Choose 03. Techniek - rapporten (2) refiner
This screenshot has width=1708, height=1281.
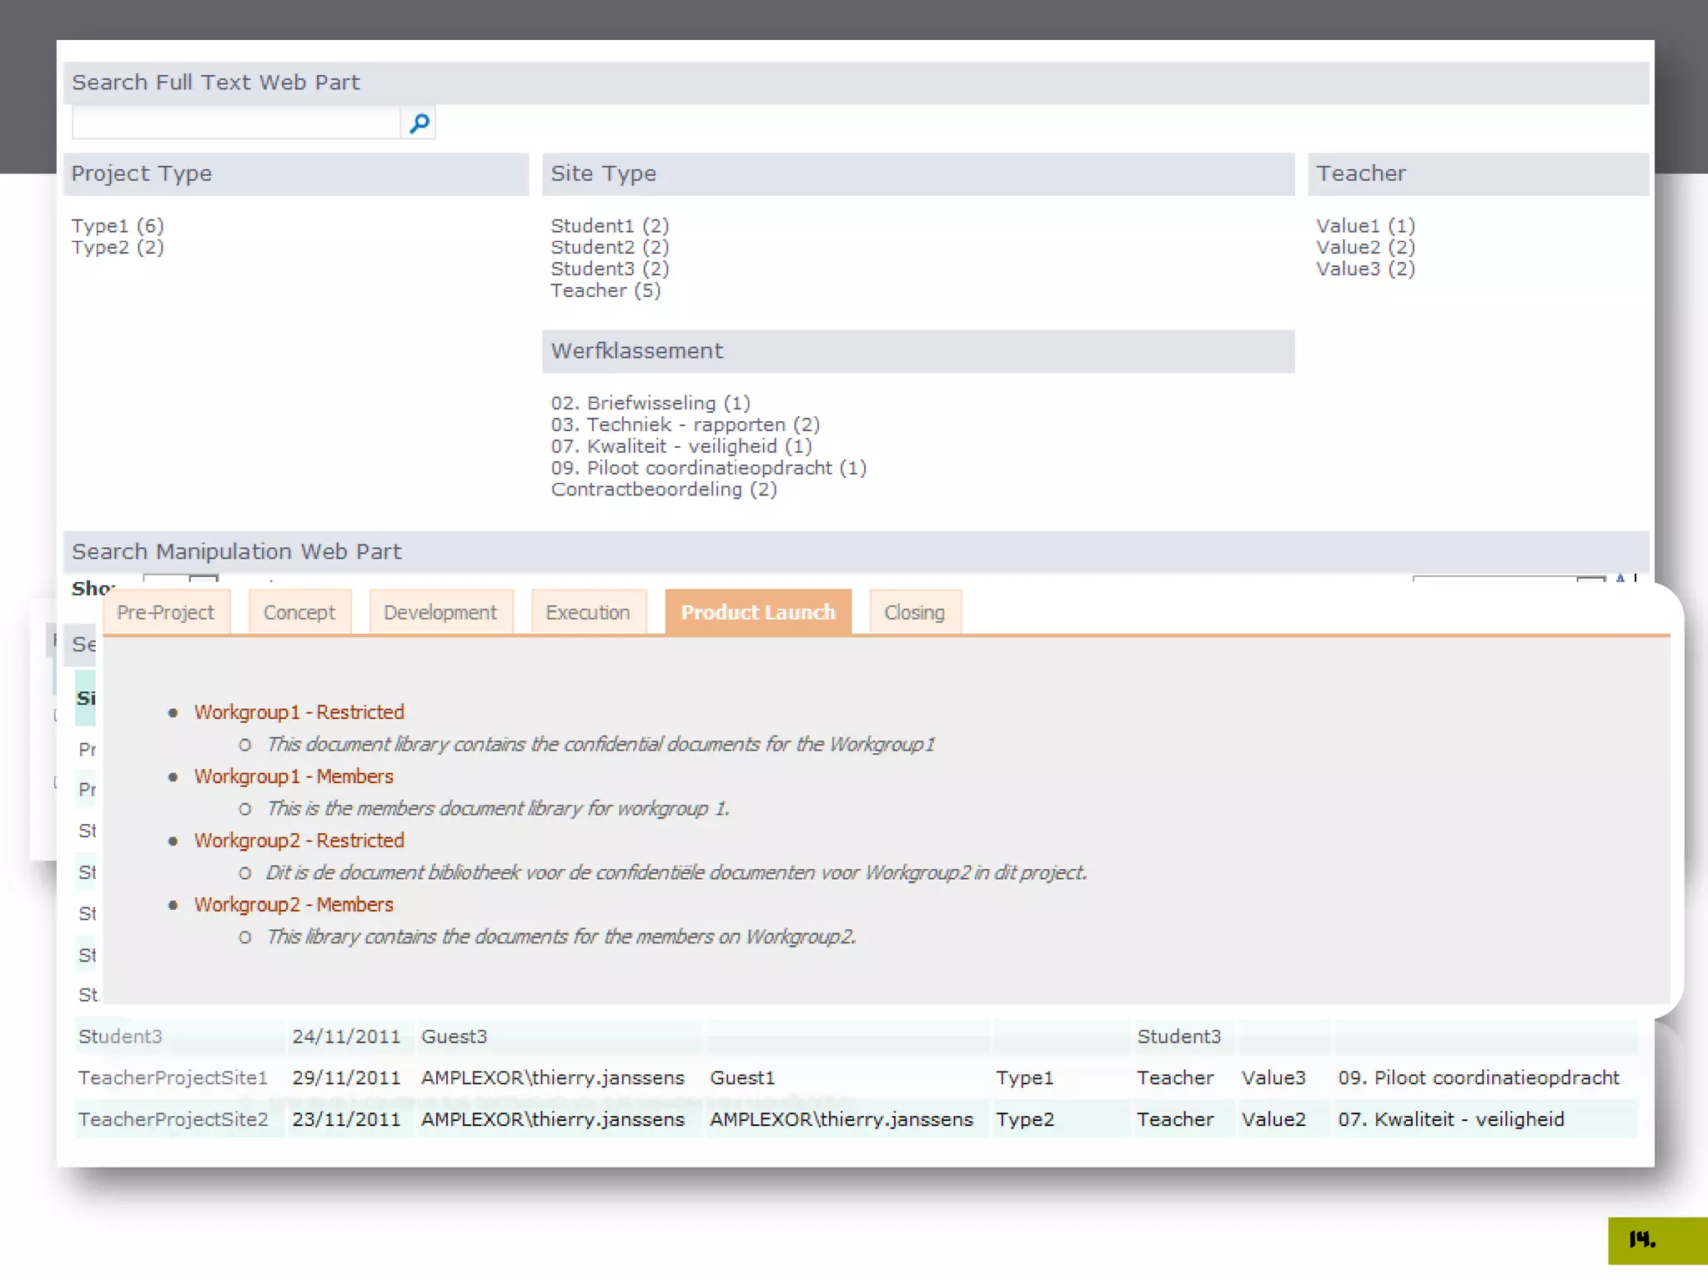[x=686, y=424]
